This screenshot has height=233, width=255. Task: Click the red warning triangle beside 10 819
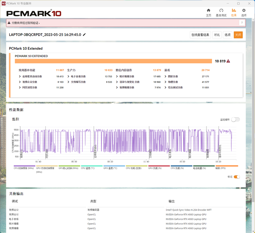(x=228, y=61)
